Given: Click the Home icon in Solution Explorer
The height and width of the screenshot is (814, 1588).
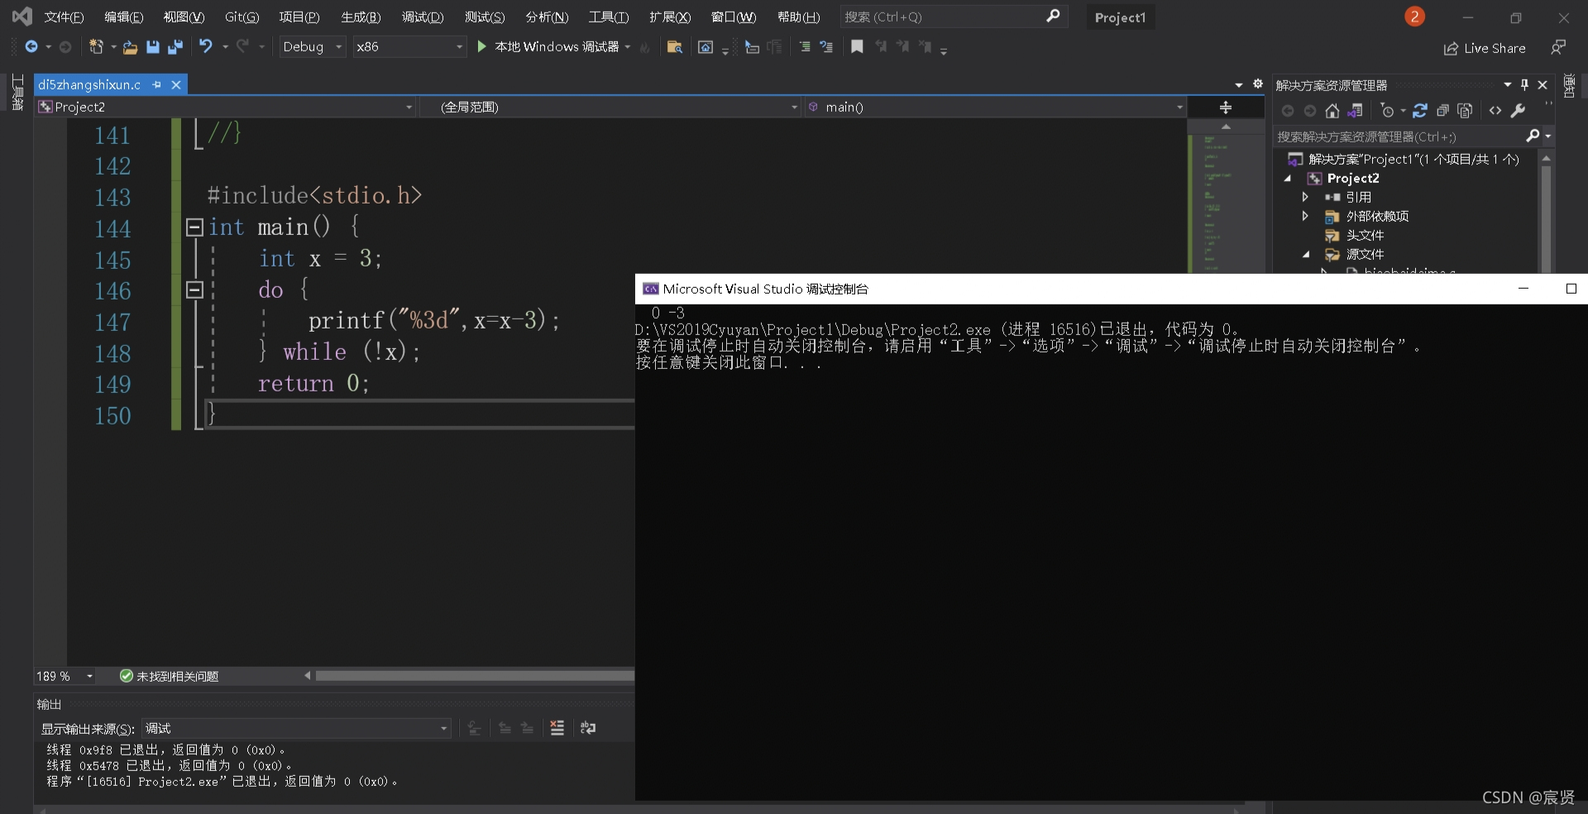Looking at the screenshot, I should click(1332, 111).
